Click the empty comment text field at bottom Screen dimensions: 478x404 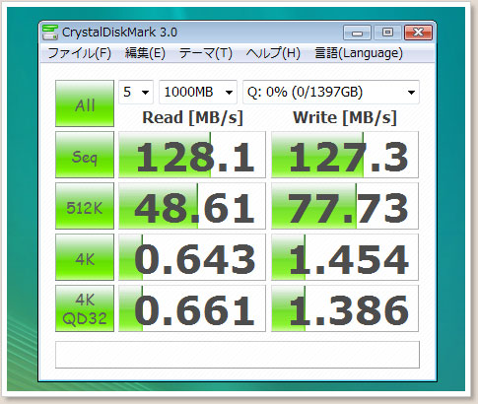point(238,355)
